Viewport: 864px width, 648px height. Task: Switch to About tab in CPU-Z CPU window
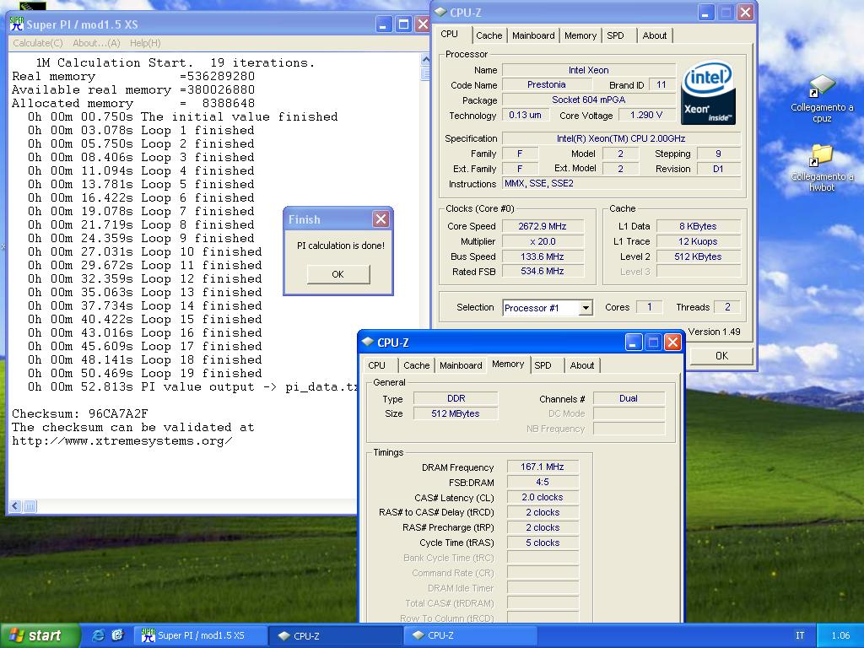(x=655, y=35)
